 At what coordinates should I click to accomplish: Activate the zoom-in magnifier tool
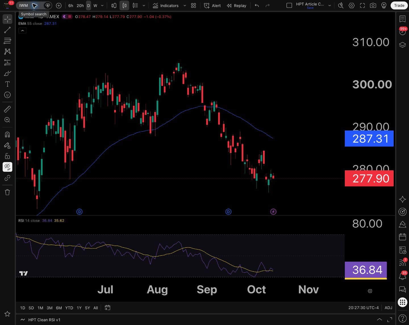tap(7, 120)
